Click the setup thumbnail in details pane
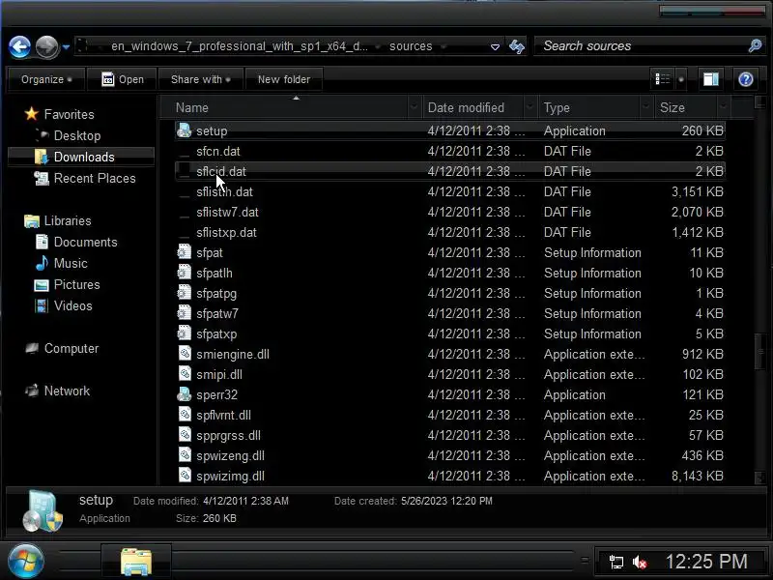Viewport: 773px width, 580px height. tap(43, 510)
